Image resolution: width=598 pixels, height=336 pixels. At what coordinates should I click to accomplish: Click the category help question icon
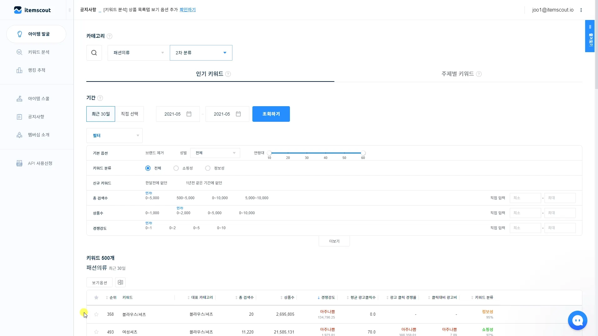(109, 36)
